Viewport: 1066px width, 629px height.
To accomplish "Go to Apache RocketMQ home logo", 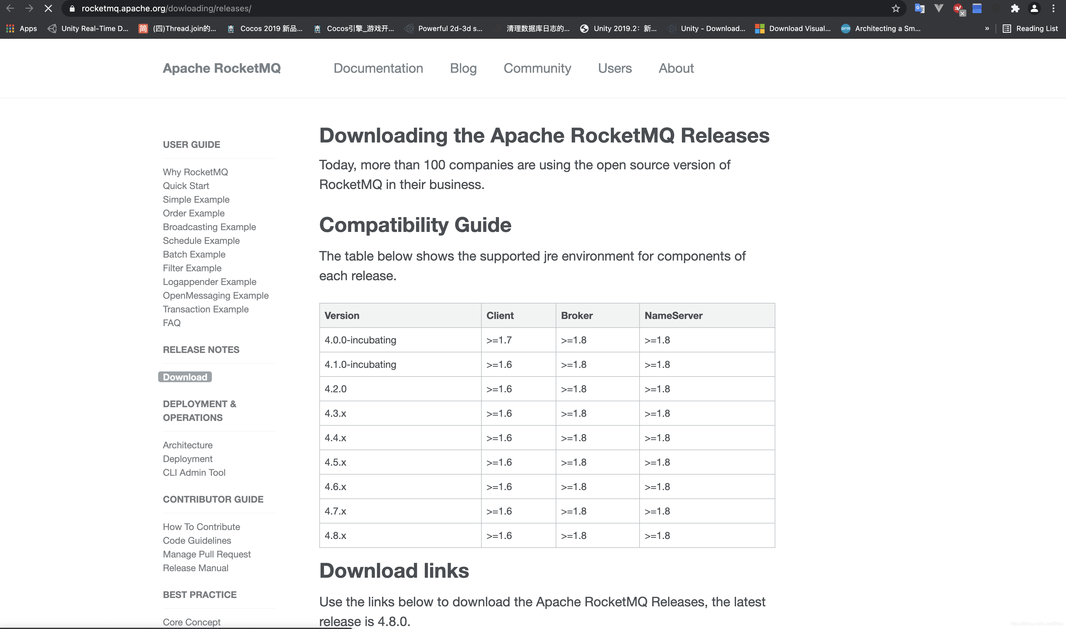I will [221, 68].
